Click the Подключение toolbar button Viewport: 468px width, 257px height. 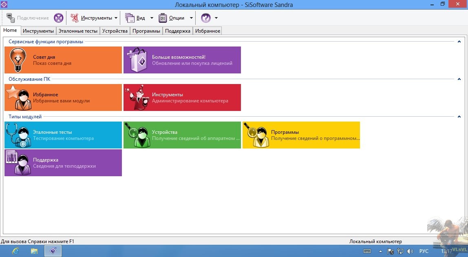[x=28, y=18]
